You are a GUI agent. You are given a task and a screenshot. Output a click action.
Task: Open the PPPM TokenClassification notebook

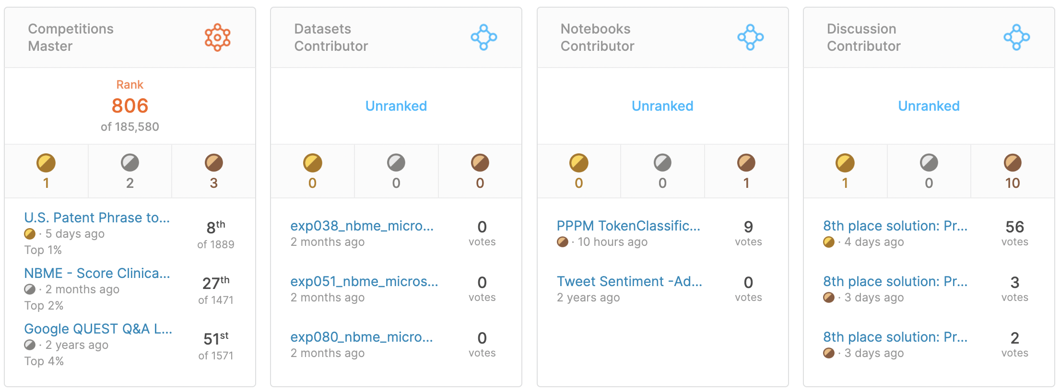628,226
